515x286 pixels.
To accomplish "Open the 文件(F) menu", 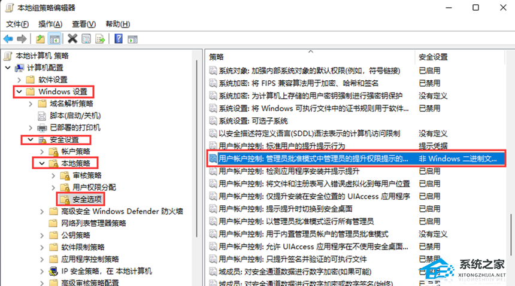I will click(17, 24).
